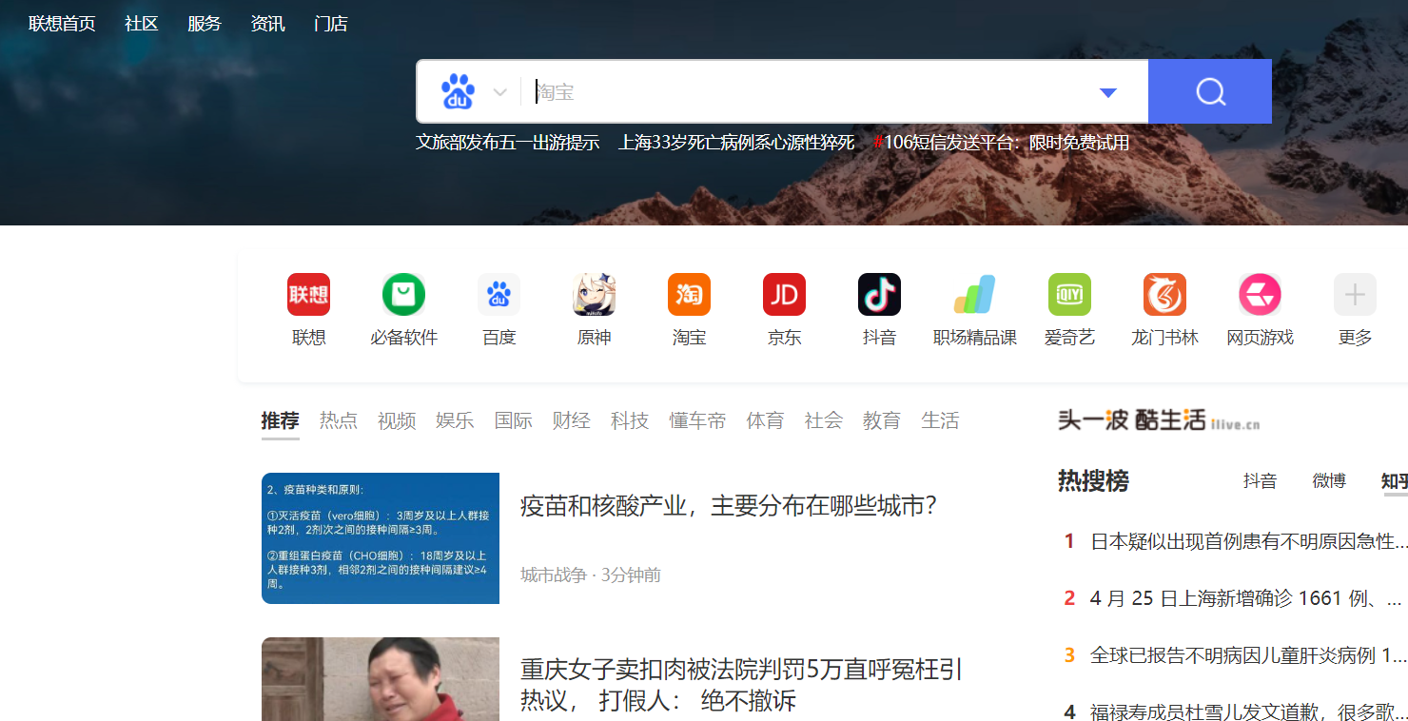Switch to the 社会 news tab
The image size is (1408, 721).
point(824,420)
